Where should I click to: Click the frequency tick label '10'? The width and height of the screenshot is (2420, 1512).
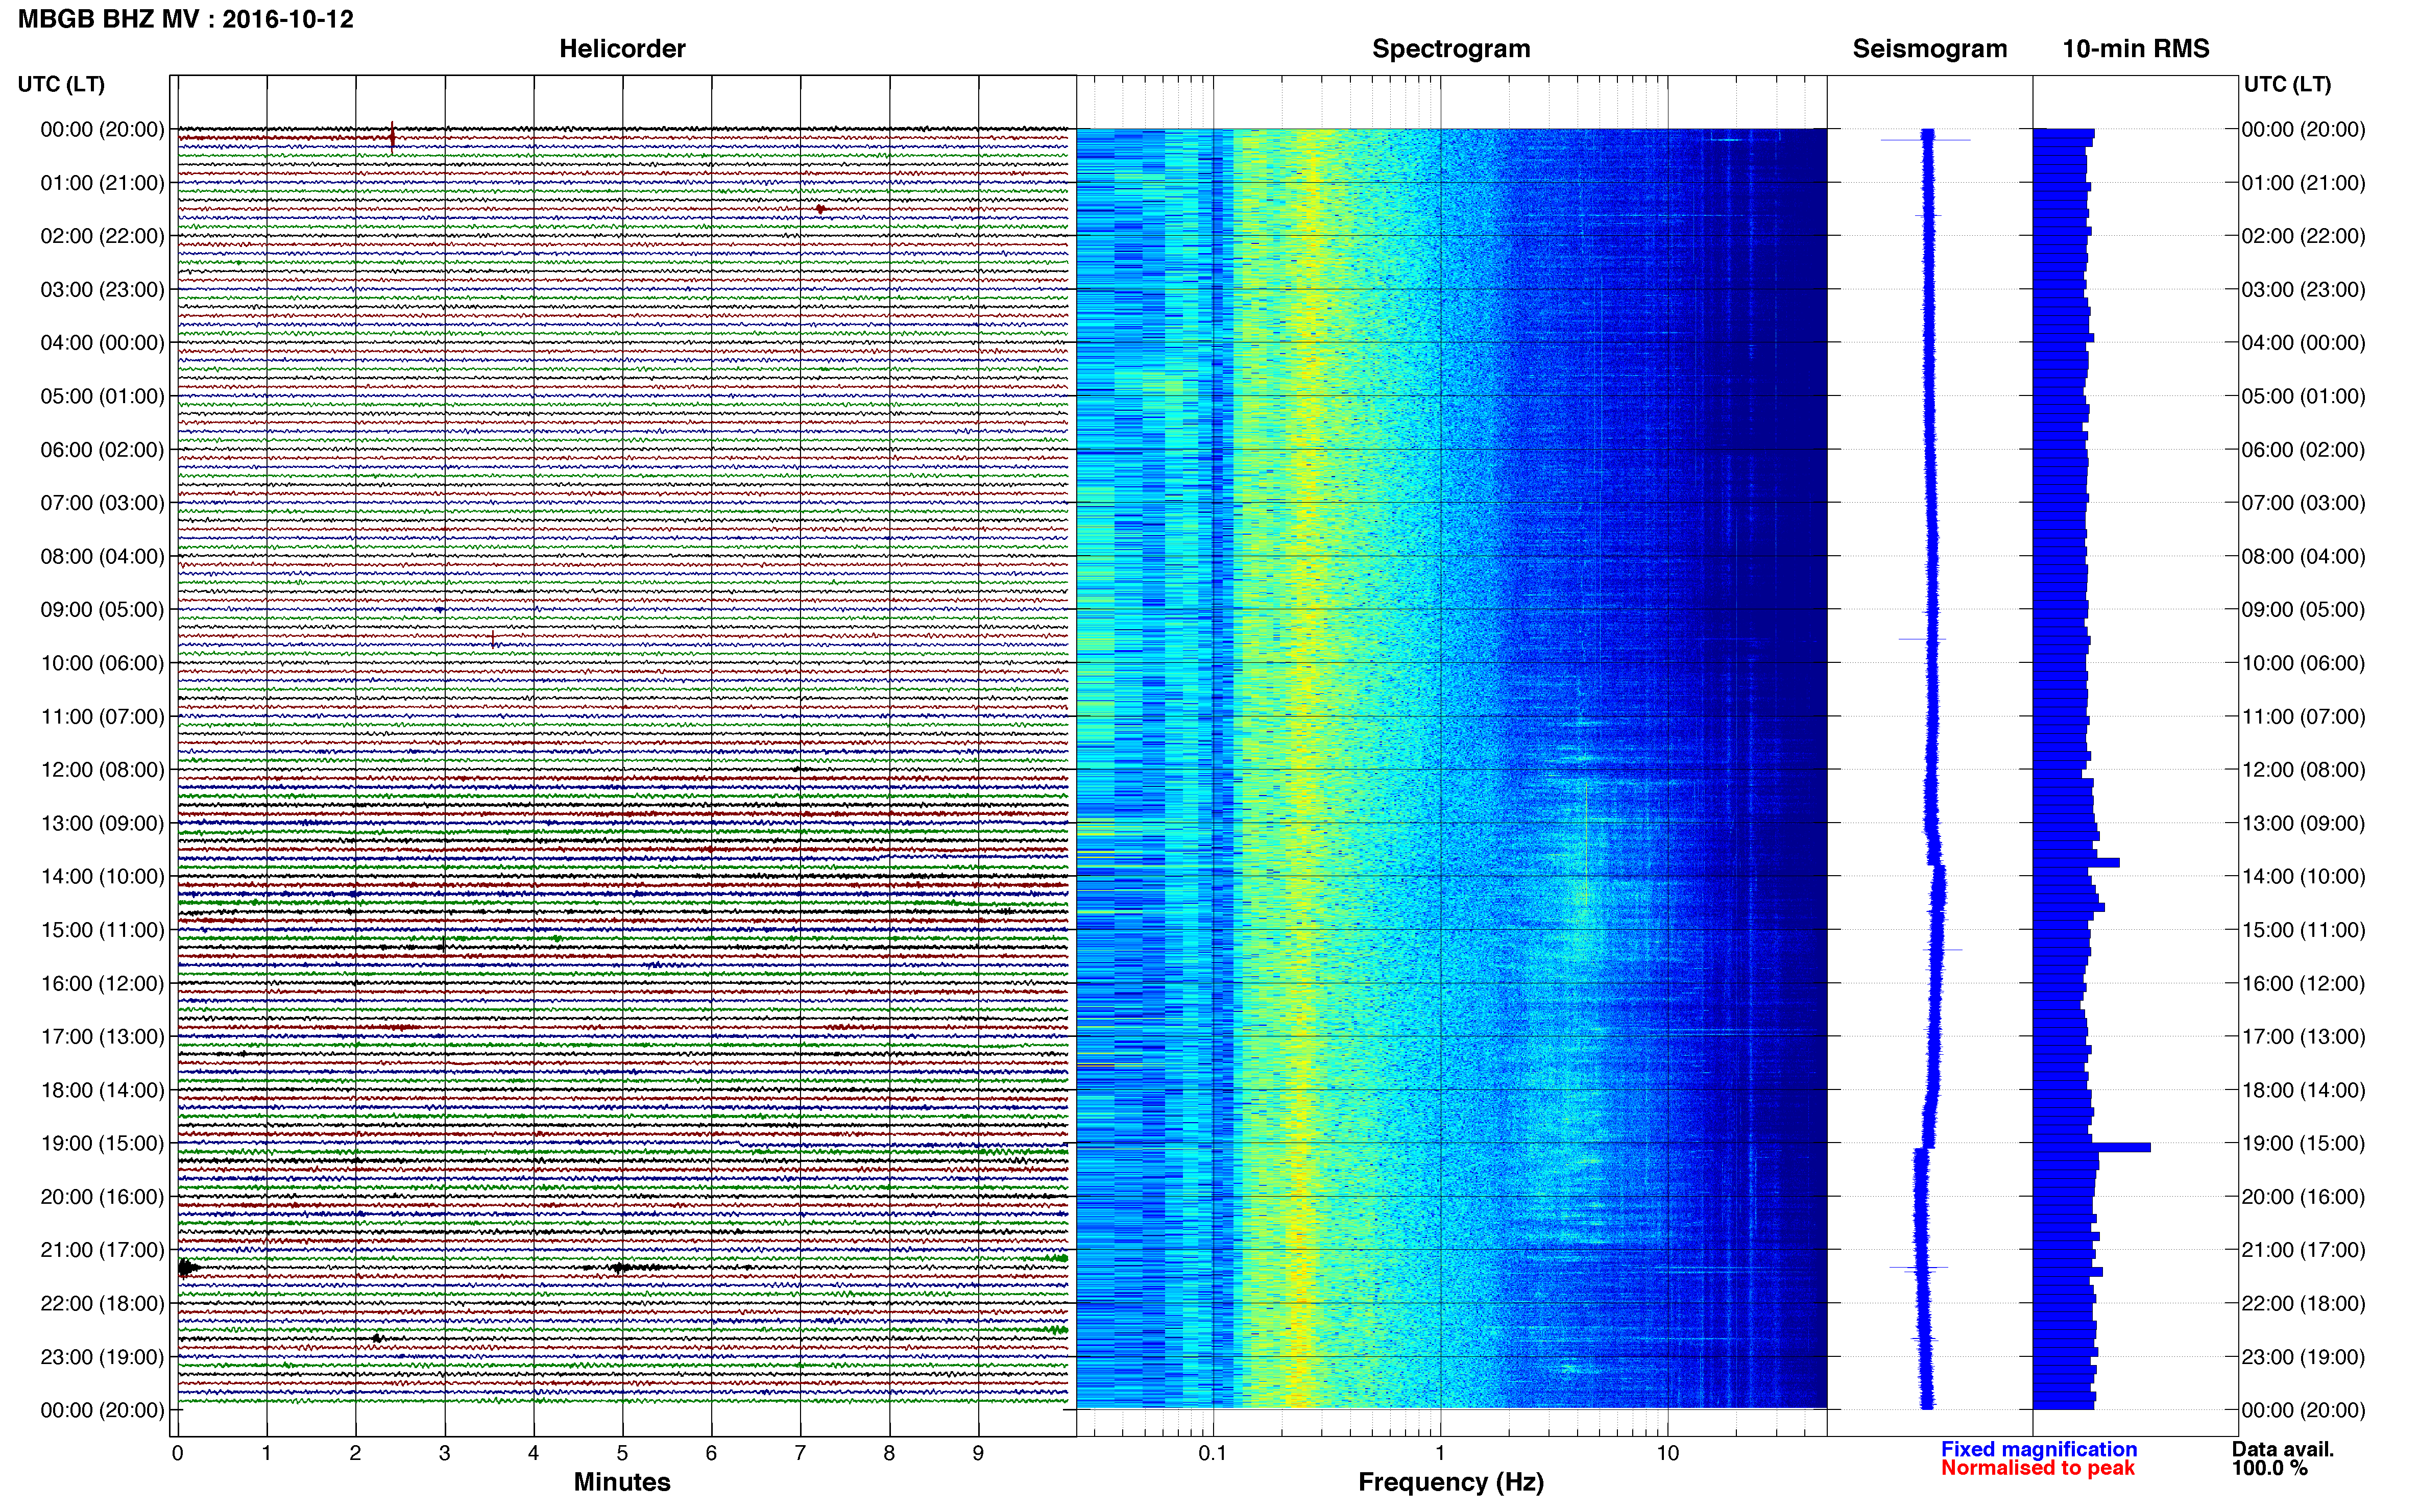[1667, 1454]
